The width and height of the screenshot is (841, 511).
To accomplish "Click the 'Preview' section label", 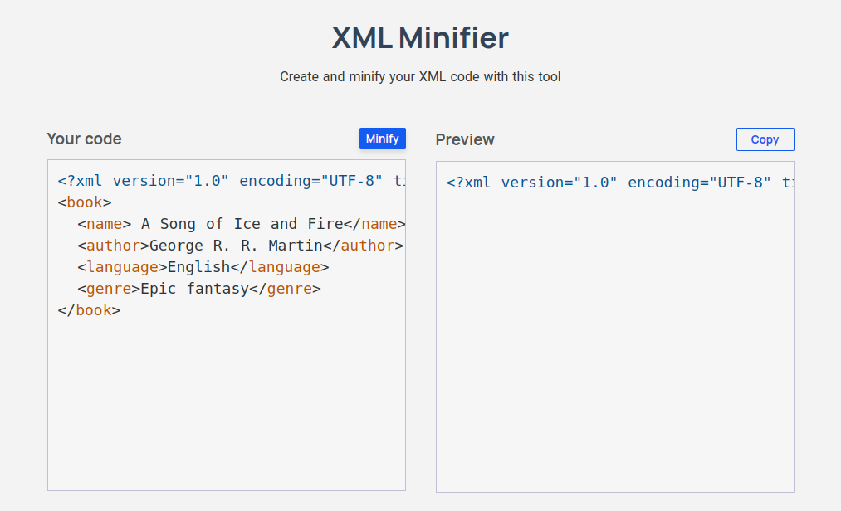I will click(x=465, y=139).
